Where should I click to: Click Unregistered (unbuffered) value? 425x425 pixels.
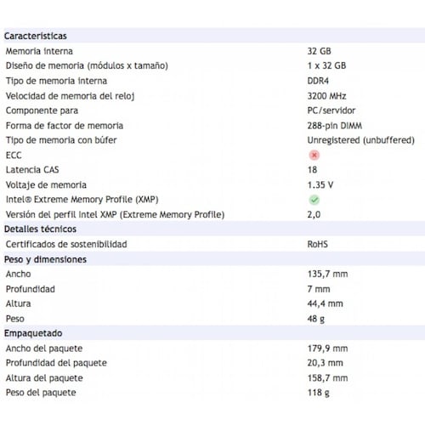click(x=361, y=140)
